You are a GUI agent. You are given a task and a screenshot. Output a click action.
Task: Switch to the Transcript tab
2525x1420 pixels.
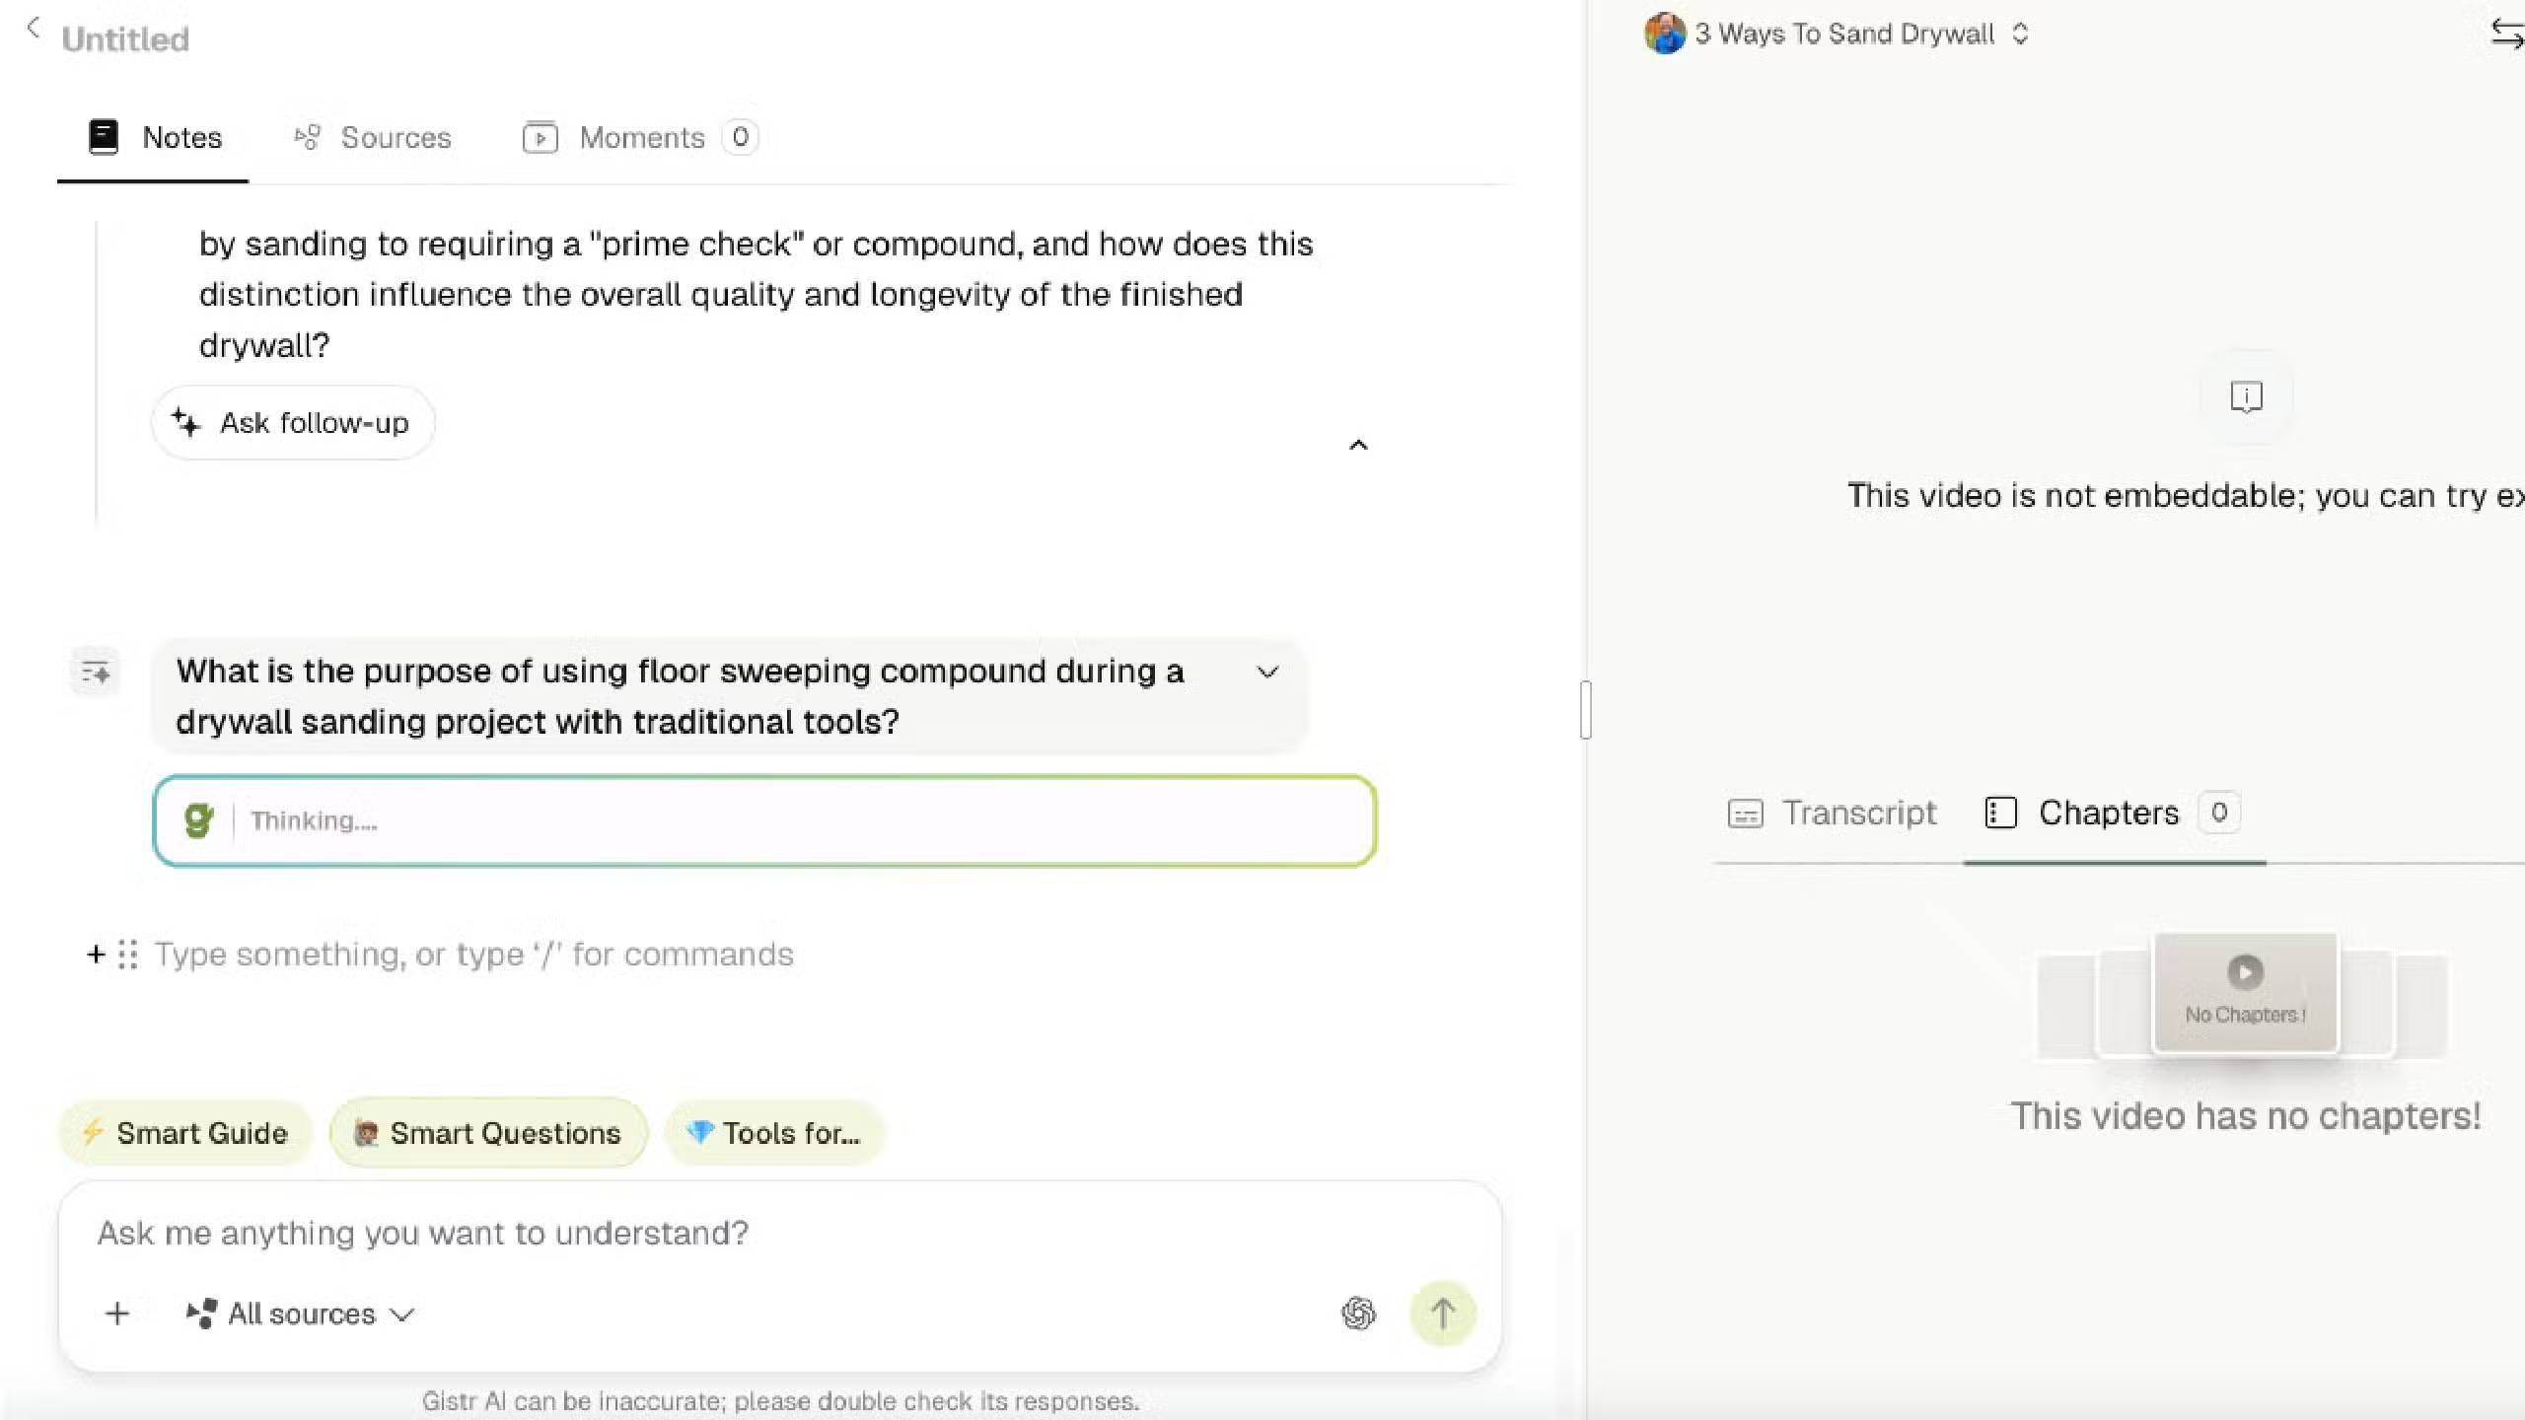(1833, 814)
